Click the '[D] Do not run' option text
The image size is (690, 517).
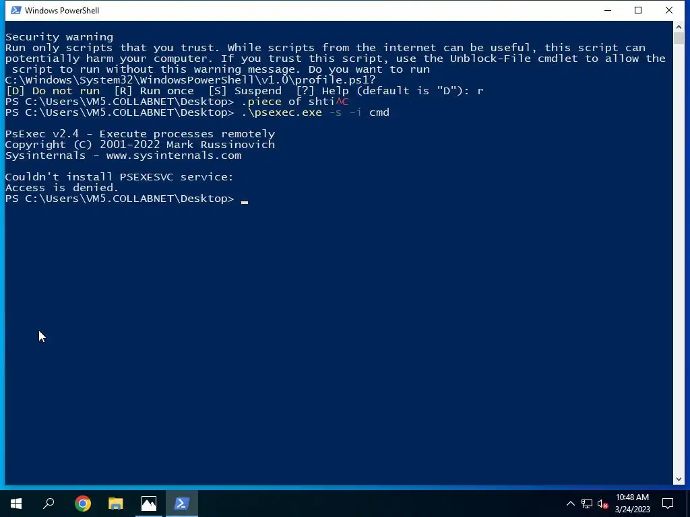(53, 91)
